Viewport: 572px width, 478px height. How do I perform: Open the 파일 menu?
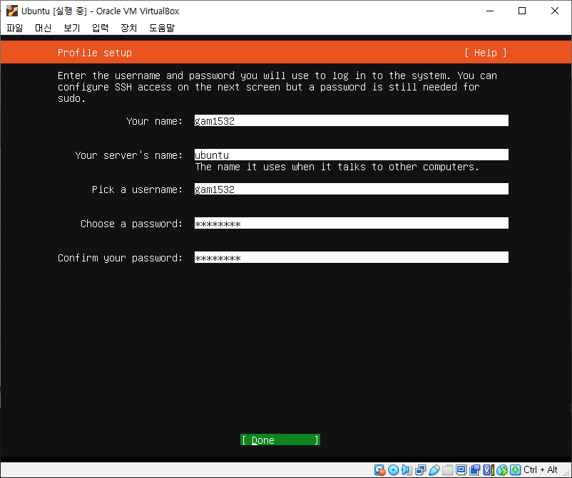click(x=14, y=28)
